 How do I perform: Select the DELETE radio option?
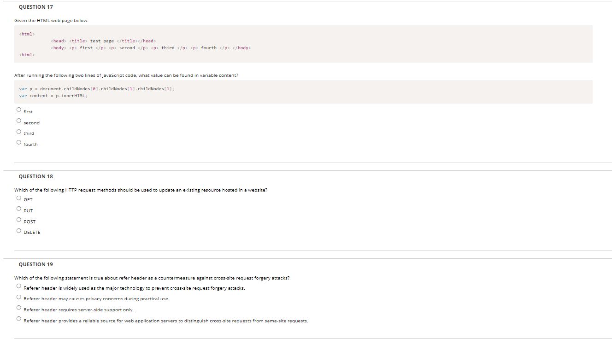click(x=19, y=231)
